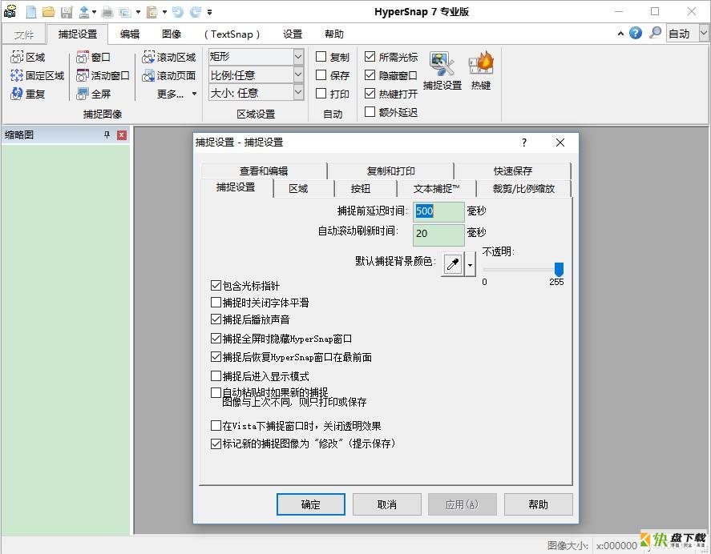The width and height of the screenshot is (711, 554).
Task: Open a file with the folder icon
Action: (x=49, y=12)
